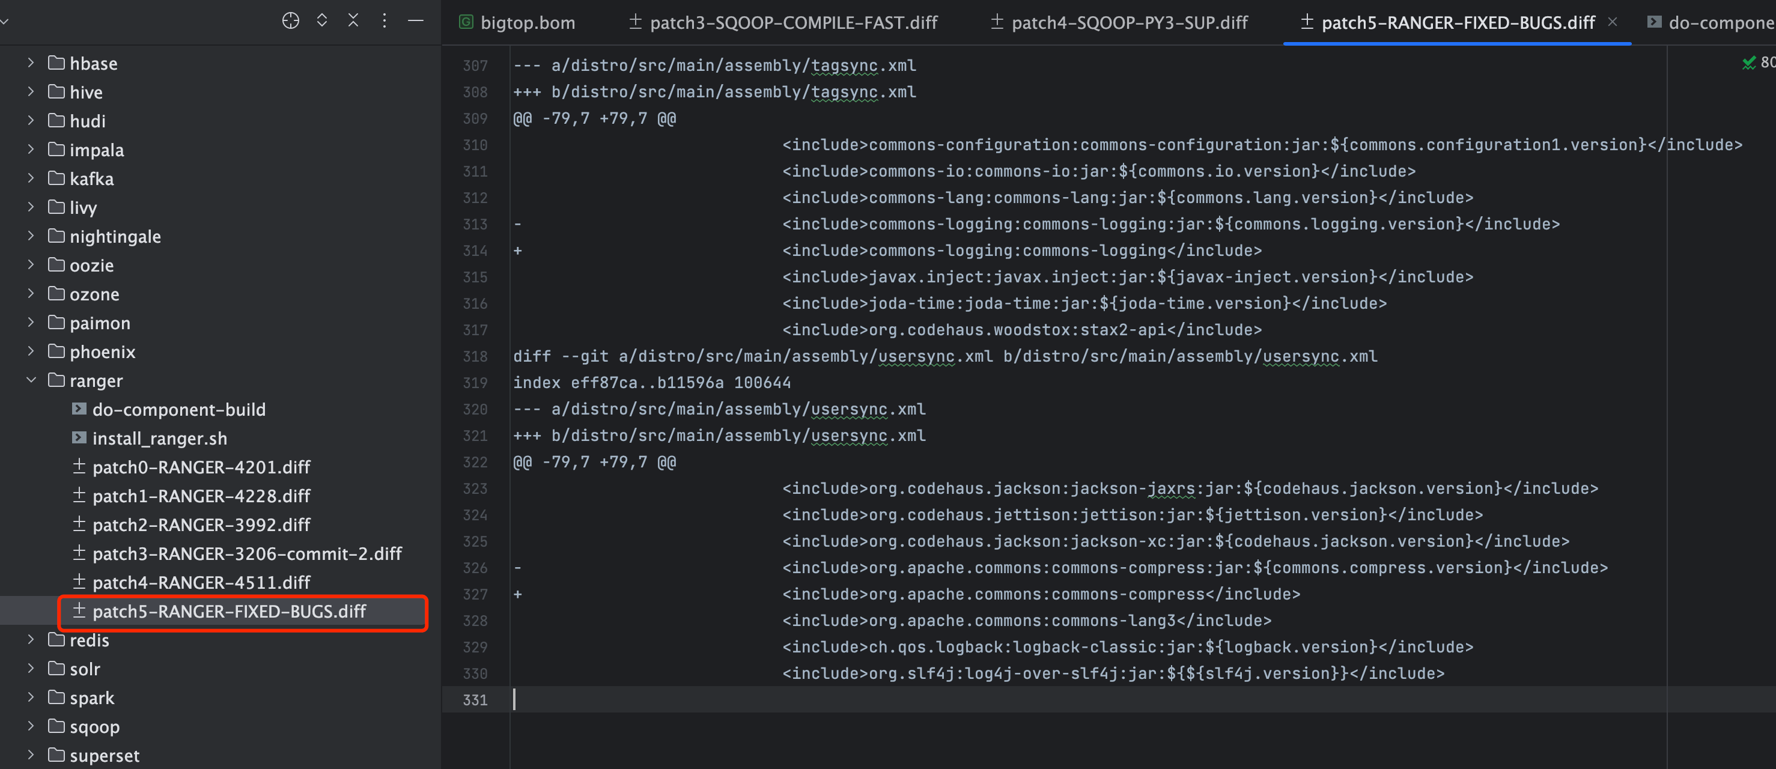Switch to the bigtop.bom tab
Viewport: 1776px width, 769px height.
[x=517, y=23]
